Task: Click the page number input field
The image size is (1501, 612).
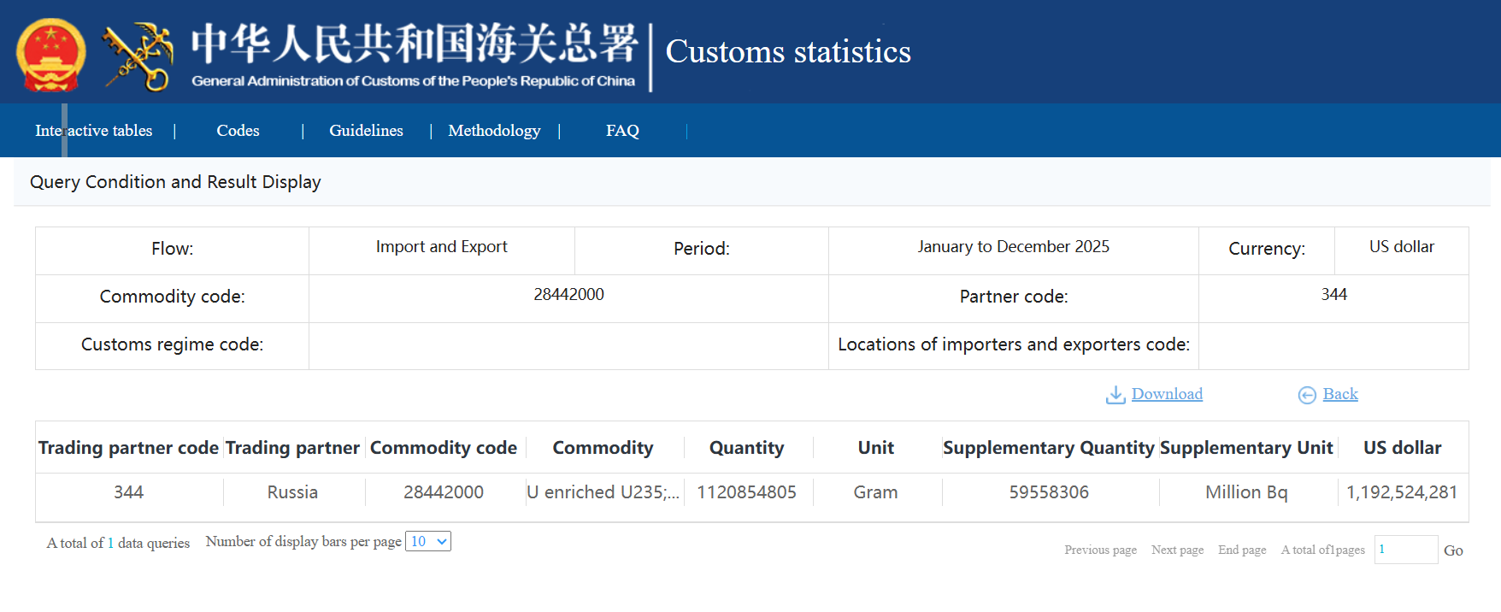Action: coord(1405,550)
